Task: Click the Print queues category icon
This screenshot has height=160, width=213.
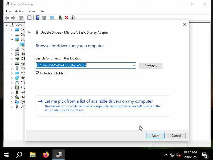Action: pos(17,83)
